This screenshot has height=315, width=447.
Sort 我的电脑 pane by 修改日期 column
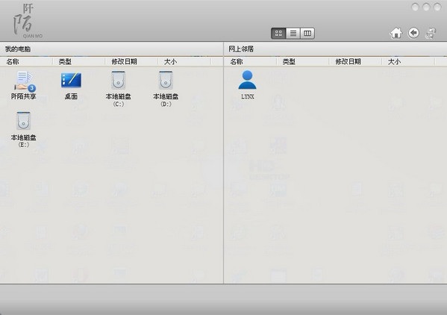124,61
